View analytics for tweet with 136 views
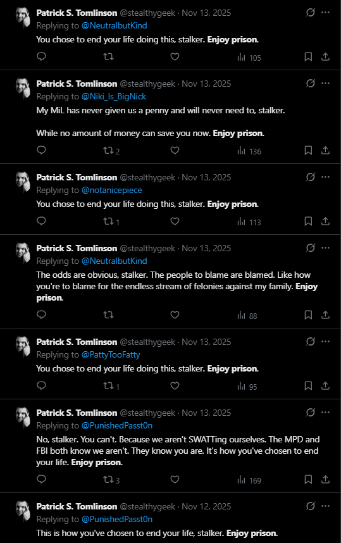 click(249, 151)
